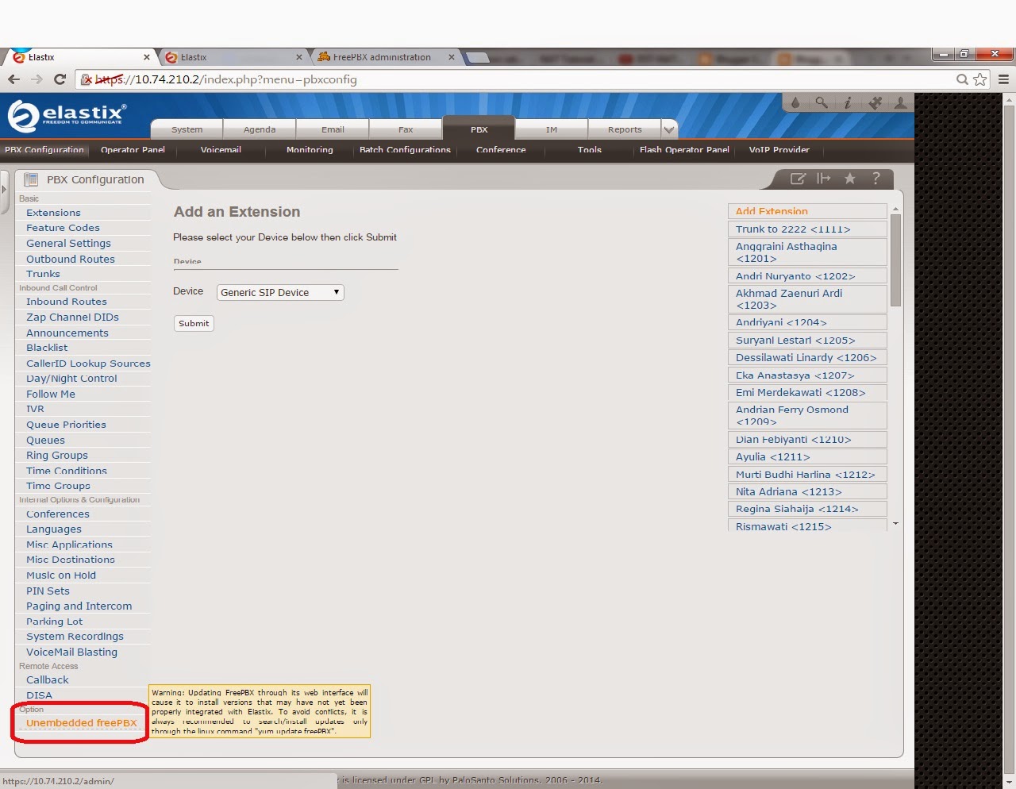Select Trunk to 2222 <1111> extension
Screen dimensions: 1016x789
[x=807, y=229]
